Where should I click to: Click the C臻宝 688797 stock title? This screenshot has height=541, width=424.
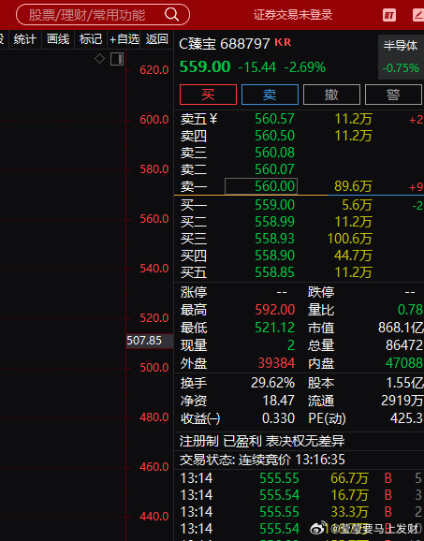[225, 44]
